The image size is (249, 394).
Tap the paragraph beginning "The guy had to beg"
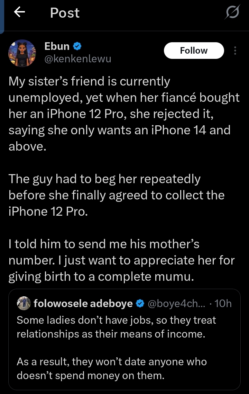(x=116, y=195)
